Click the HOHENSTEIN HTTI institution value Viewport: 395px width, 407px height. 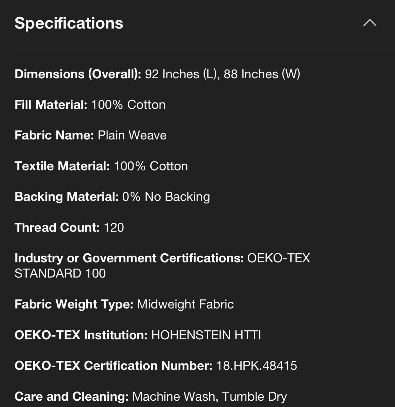tap(206, 335)
